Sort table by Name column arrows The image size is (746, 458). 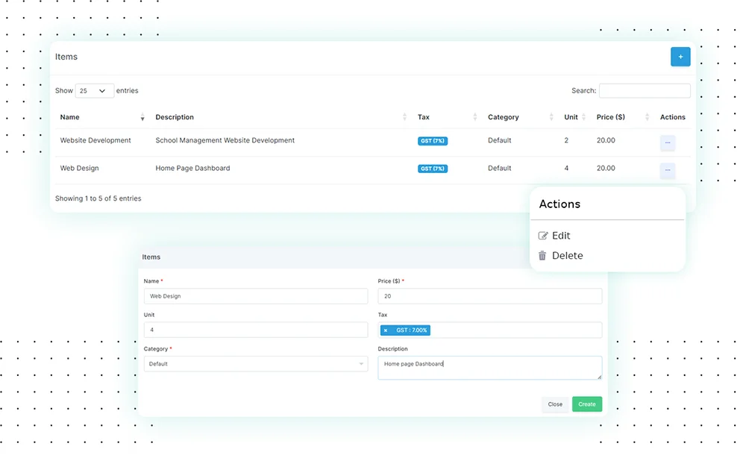[x=142, y=118]
